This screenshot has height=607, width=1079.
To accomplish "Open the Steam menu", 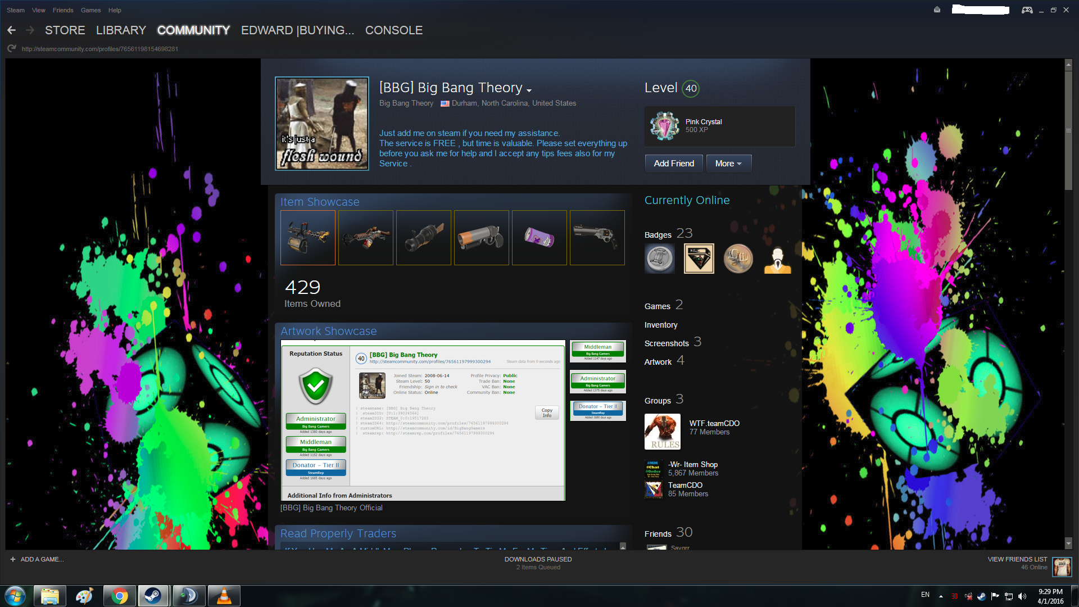I will [15, 10].
